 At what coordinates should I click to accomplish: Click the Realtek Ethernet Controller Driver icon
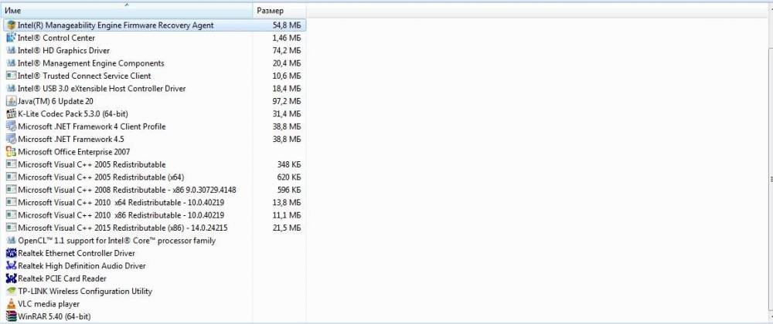coord(11,253)
